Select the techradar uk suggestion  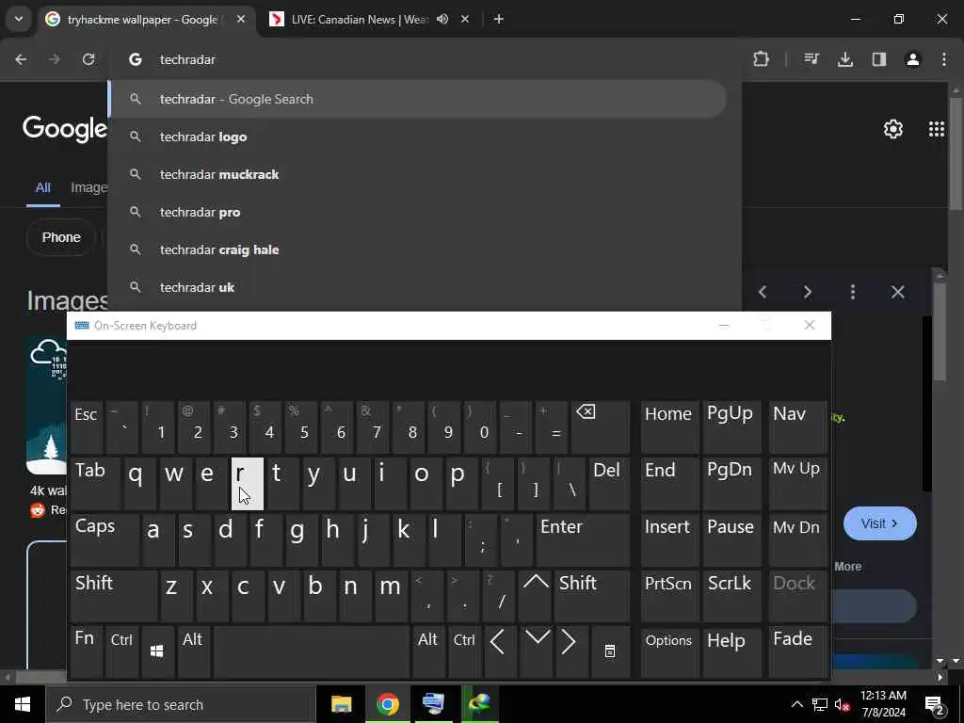click(418, 287)
